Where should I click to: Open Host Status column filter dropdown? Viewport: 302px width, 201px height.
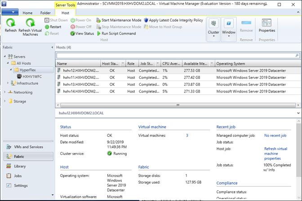123,63
